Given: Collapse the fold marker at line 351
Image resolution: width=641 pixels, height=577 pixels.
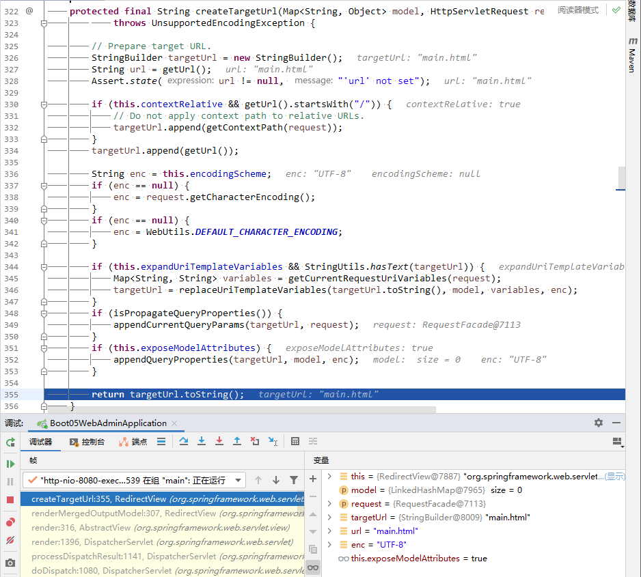Looking at the screenshot, I should coord(44,348).
